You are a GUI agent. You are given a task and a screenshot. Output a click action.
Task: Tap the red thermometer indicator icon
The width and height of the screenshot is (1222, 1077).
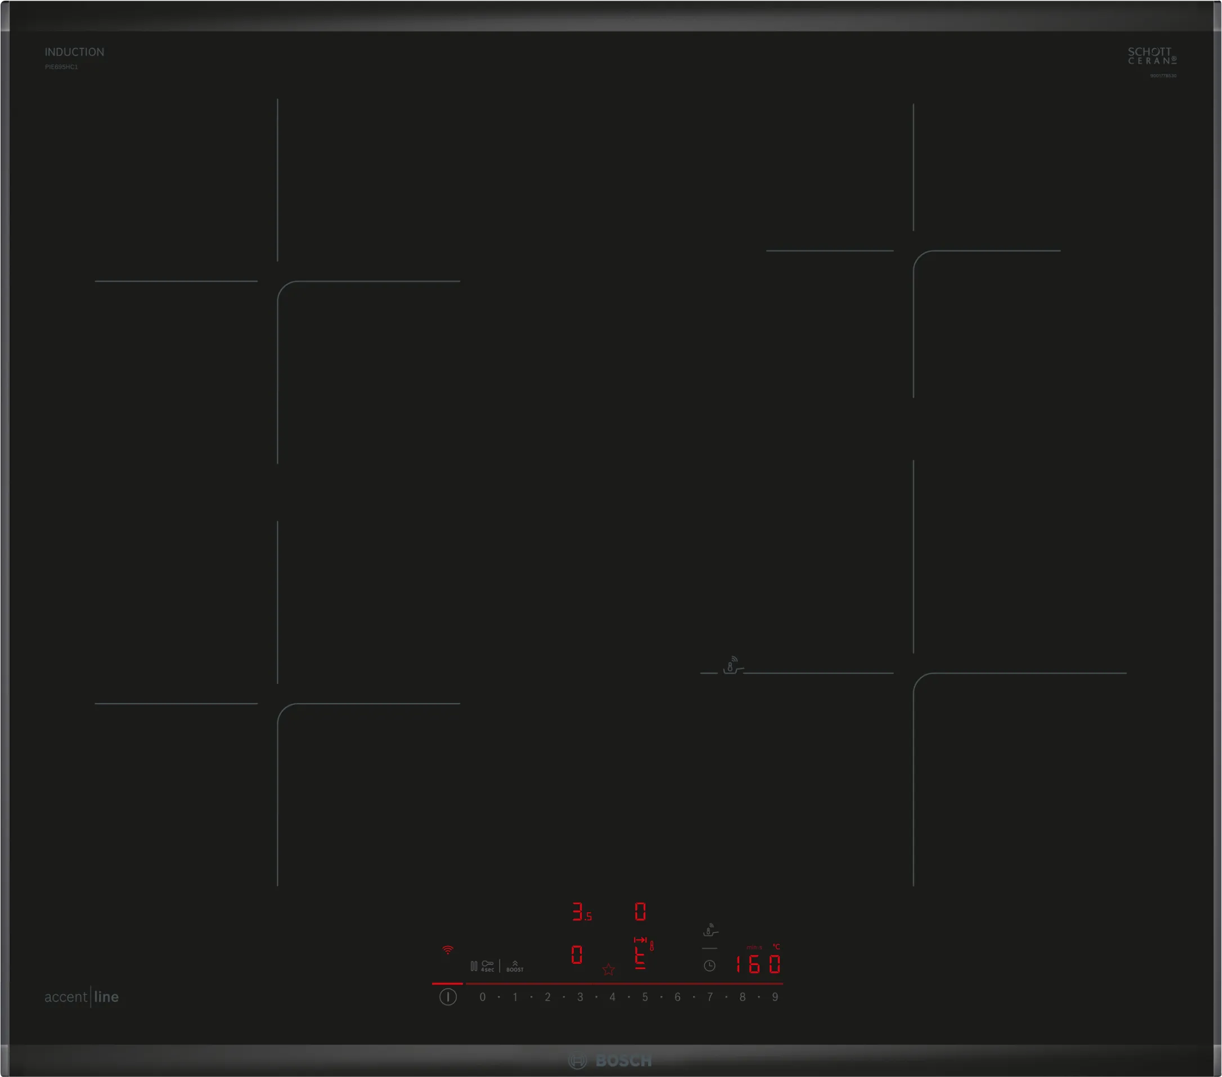[652, 945]
